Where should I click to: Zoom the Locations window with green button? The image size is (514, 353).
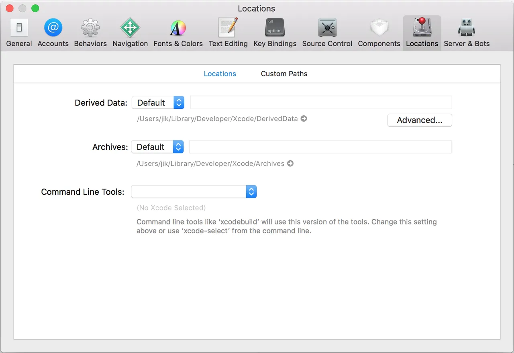35,8
